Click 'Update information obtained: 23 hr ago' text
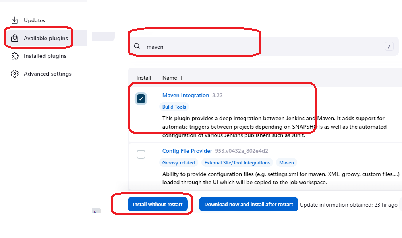The width and height of the screenshot is (402, 238). tap(349, 205)
